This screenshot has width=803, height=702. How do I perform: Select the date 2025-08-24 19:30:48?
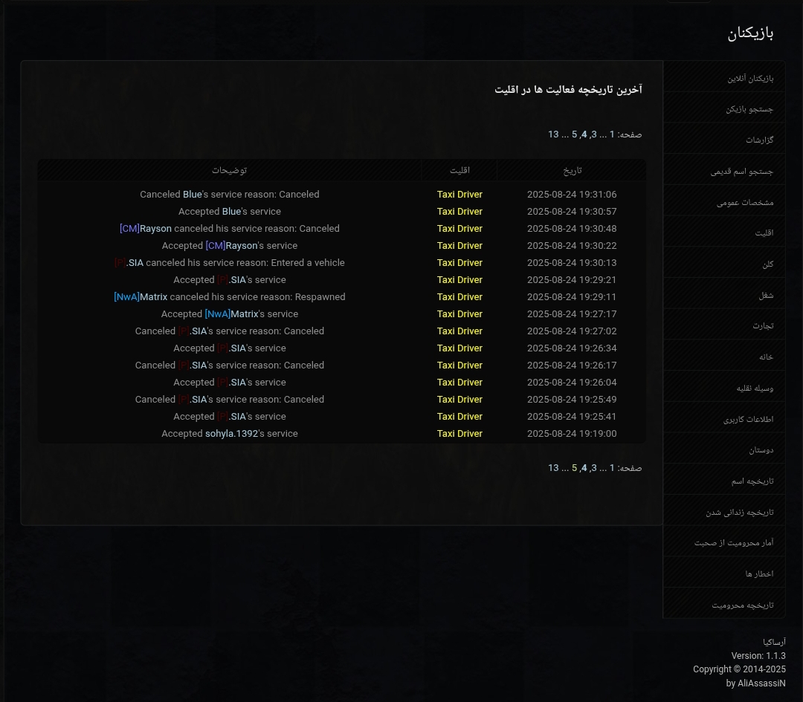[572, 229]
